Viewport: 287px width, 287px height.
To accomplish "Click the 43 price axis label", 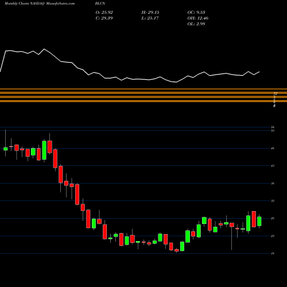I will [x=273, y=166].
